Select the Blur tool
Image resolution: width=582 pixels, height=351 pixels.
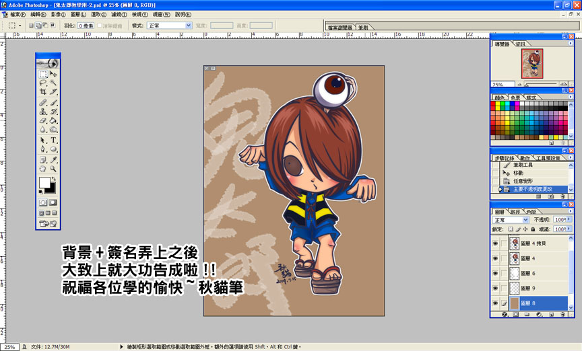click(x=43, y=129)
